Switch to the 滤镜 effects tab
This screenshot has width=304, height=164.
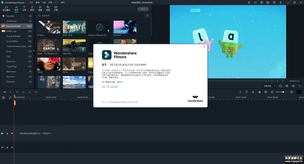pyautogui.click(x=40, y=8)
